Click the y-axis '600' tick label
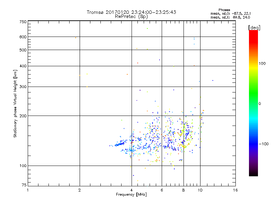Viewport: 277px width, 207px height. tap(23, 37)
